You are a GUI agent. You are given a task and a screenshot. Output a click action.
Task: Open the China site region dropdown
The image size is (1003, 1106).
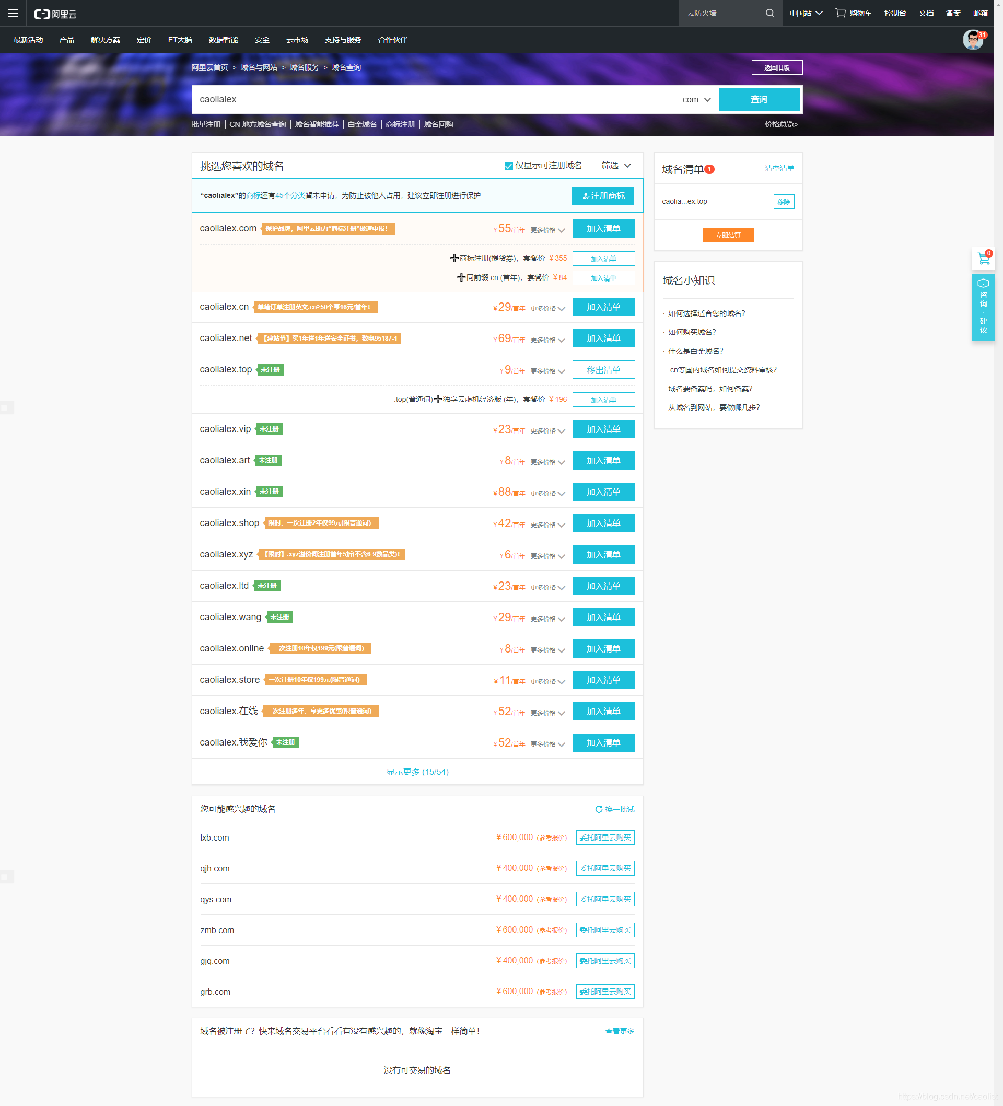pyautogui.click(x=806, y=13)
